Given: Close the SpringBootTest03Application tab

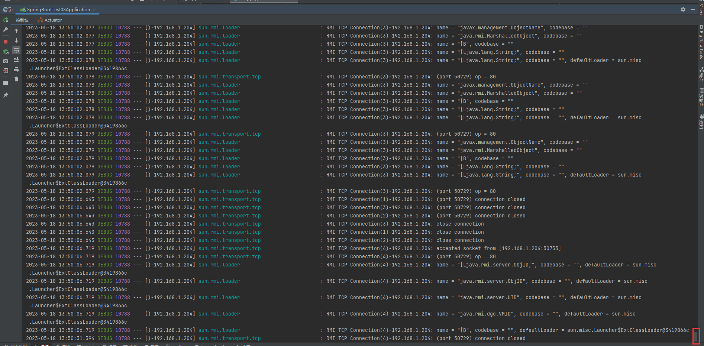Looking at the screenshot, I should pos(94,10).
